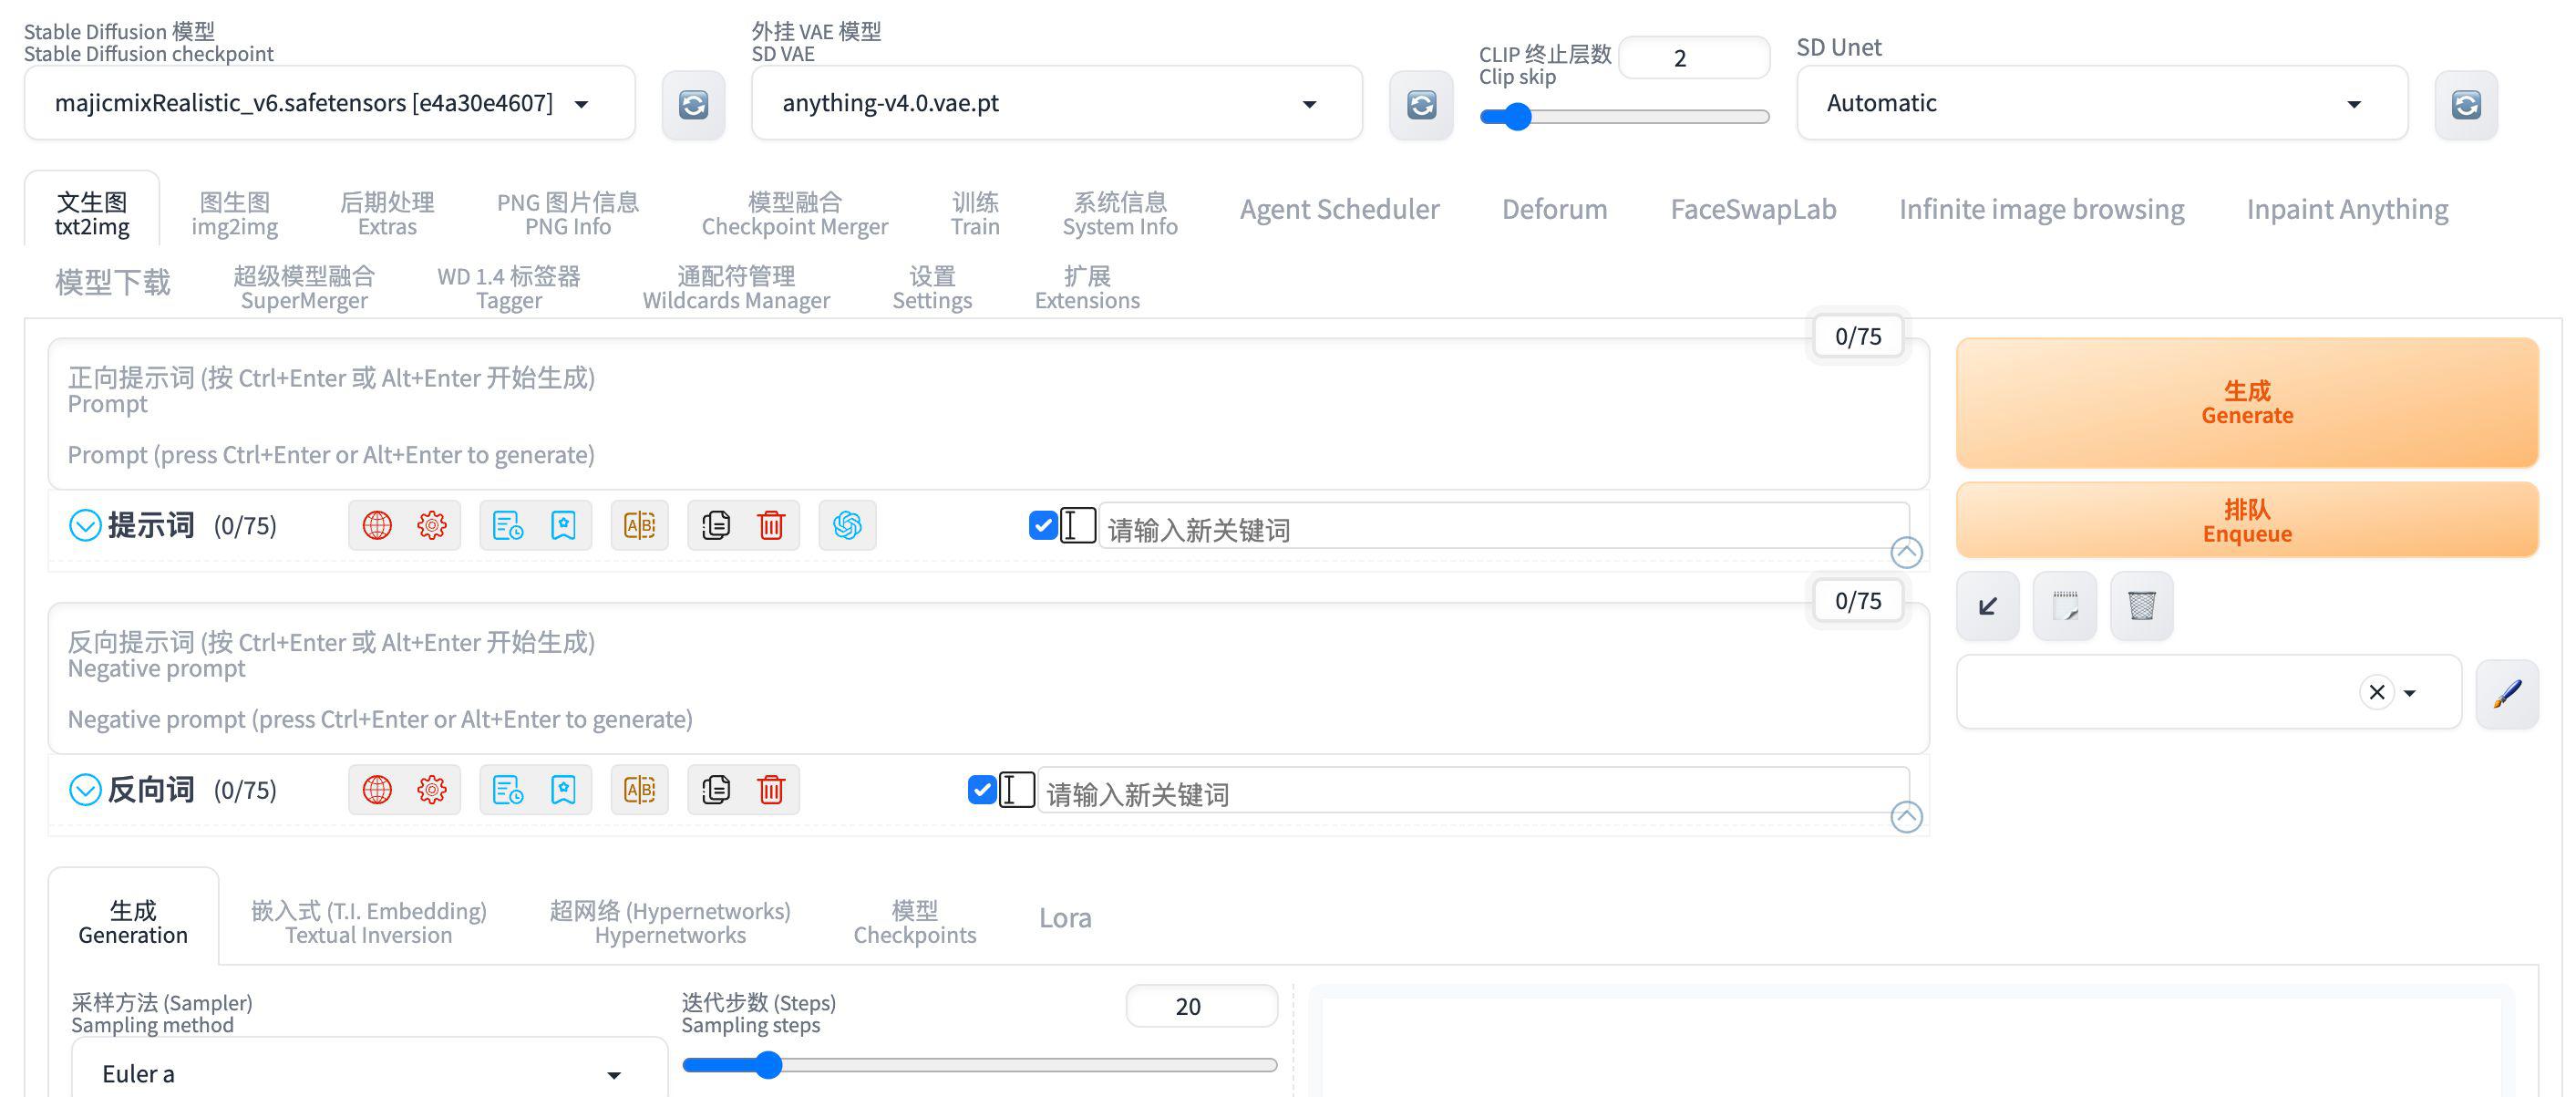Open the Deforum tab
The image size is (2576, 1097).
[1554, 209]
